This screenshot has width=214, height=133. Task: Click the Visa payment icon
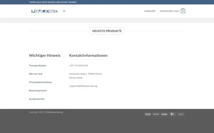coord(148,114)
